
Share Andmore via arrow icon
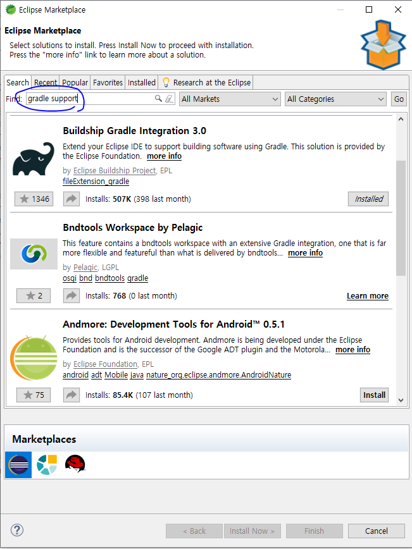click(72, 395)
